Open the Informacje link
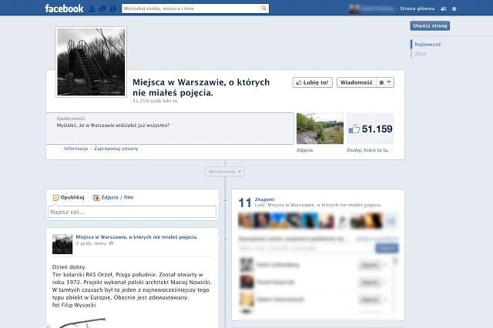Image resolution: width=493 pixels, height=328 pixels. click(x=76, y=149)
